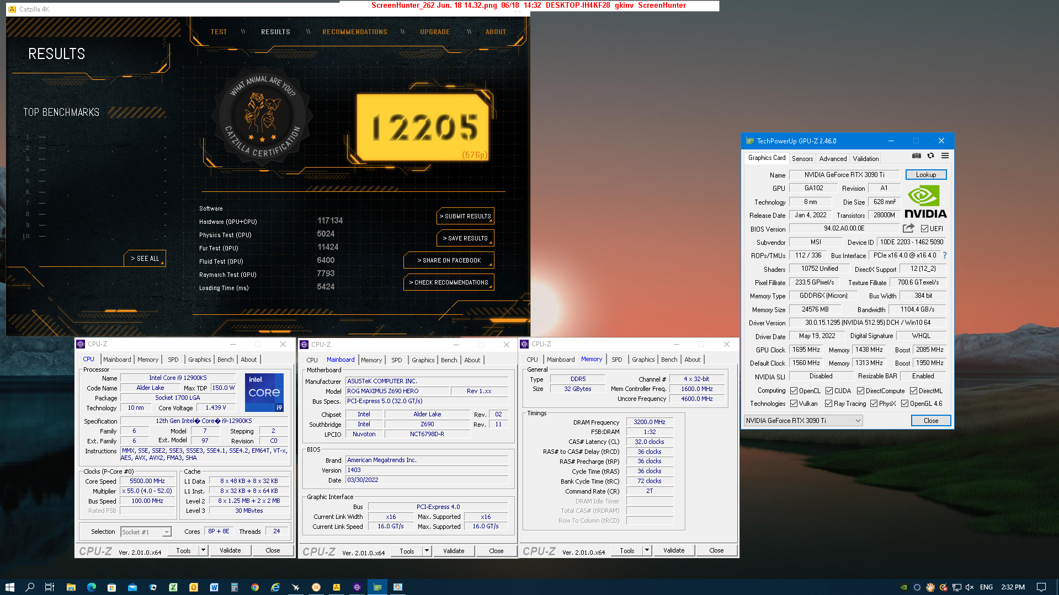Viewport: 1059px width, 595px height.
Task: Click the DRAM Frequency 3200.0 MHz value
Action: 649,422
